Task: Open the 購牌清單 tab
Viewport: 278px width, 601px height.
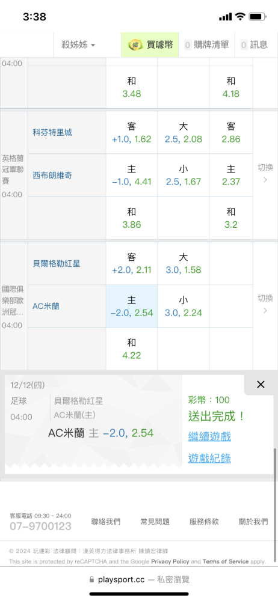Action: click(206, 45)
